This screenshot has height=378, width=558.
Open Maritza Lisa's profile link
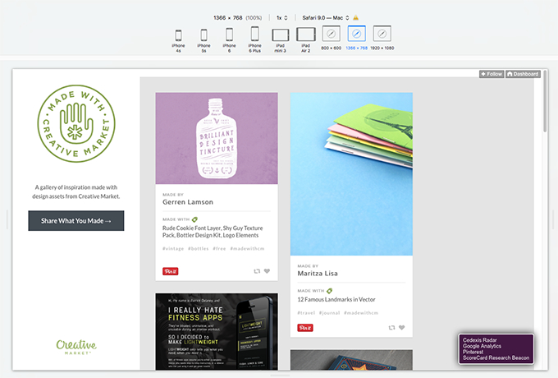tap(318, 274)
